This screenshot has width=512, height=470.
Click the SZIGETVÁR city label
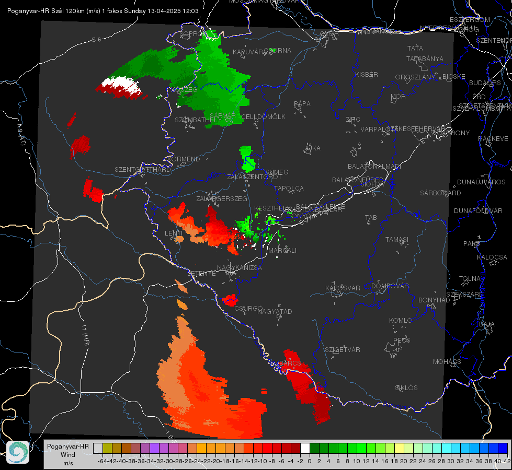(342, 350)
